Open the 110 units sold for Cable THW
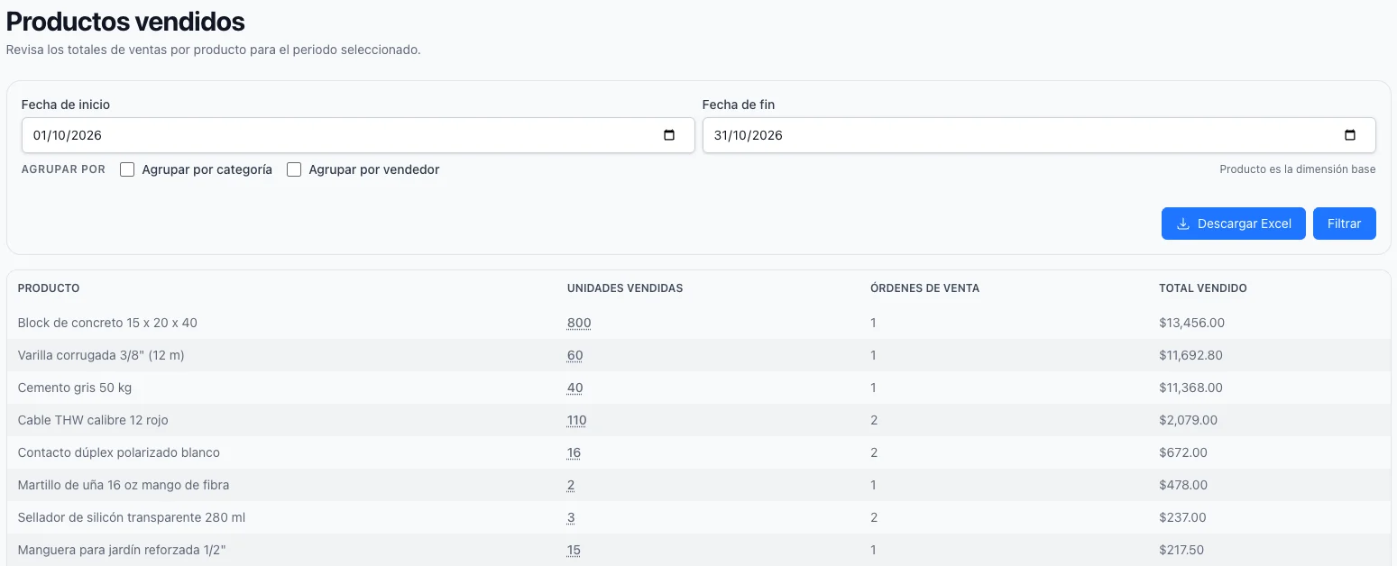1397x566 pixels. point(577,420)
